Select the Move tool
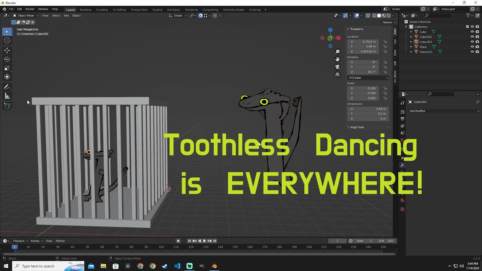Screen dimensions: 482x271 (7, 50)
